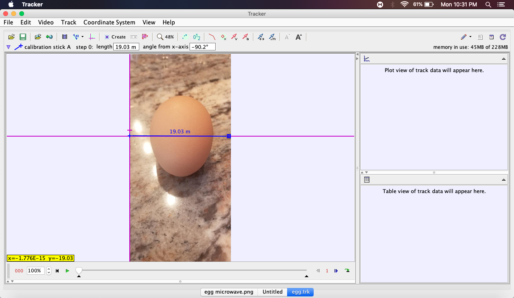Click the red step size number 1
Image resolution: width=514 pixels, height=298 pixels.
click(327, 271)
